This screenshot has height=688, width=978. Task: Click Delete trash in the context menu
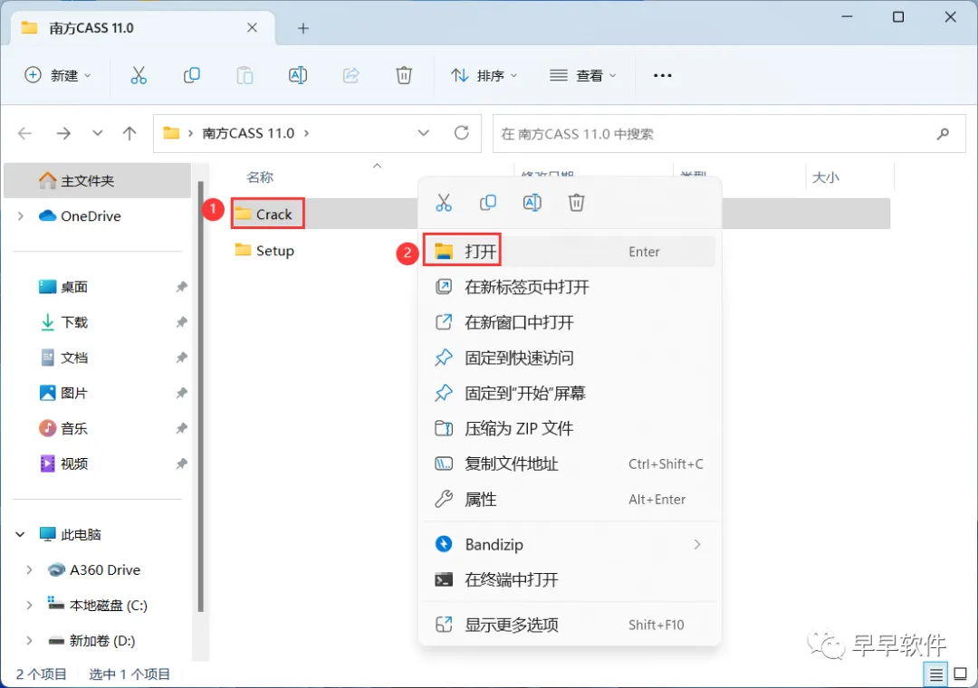pyautogui.click(x=576, y=203)
